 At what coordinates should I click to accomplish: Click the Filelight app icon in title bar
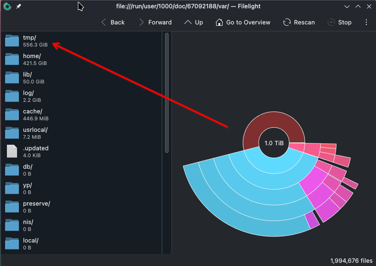click(x=7, y=6)
